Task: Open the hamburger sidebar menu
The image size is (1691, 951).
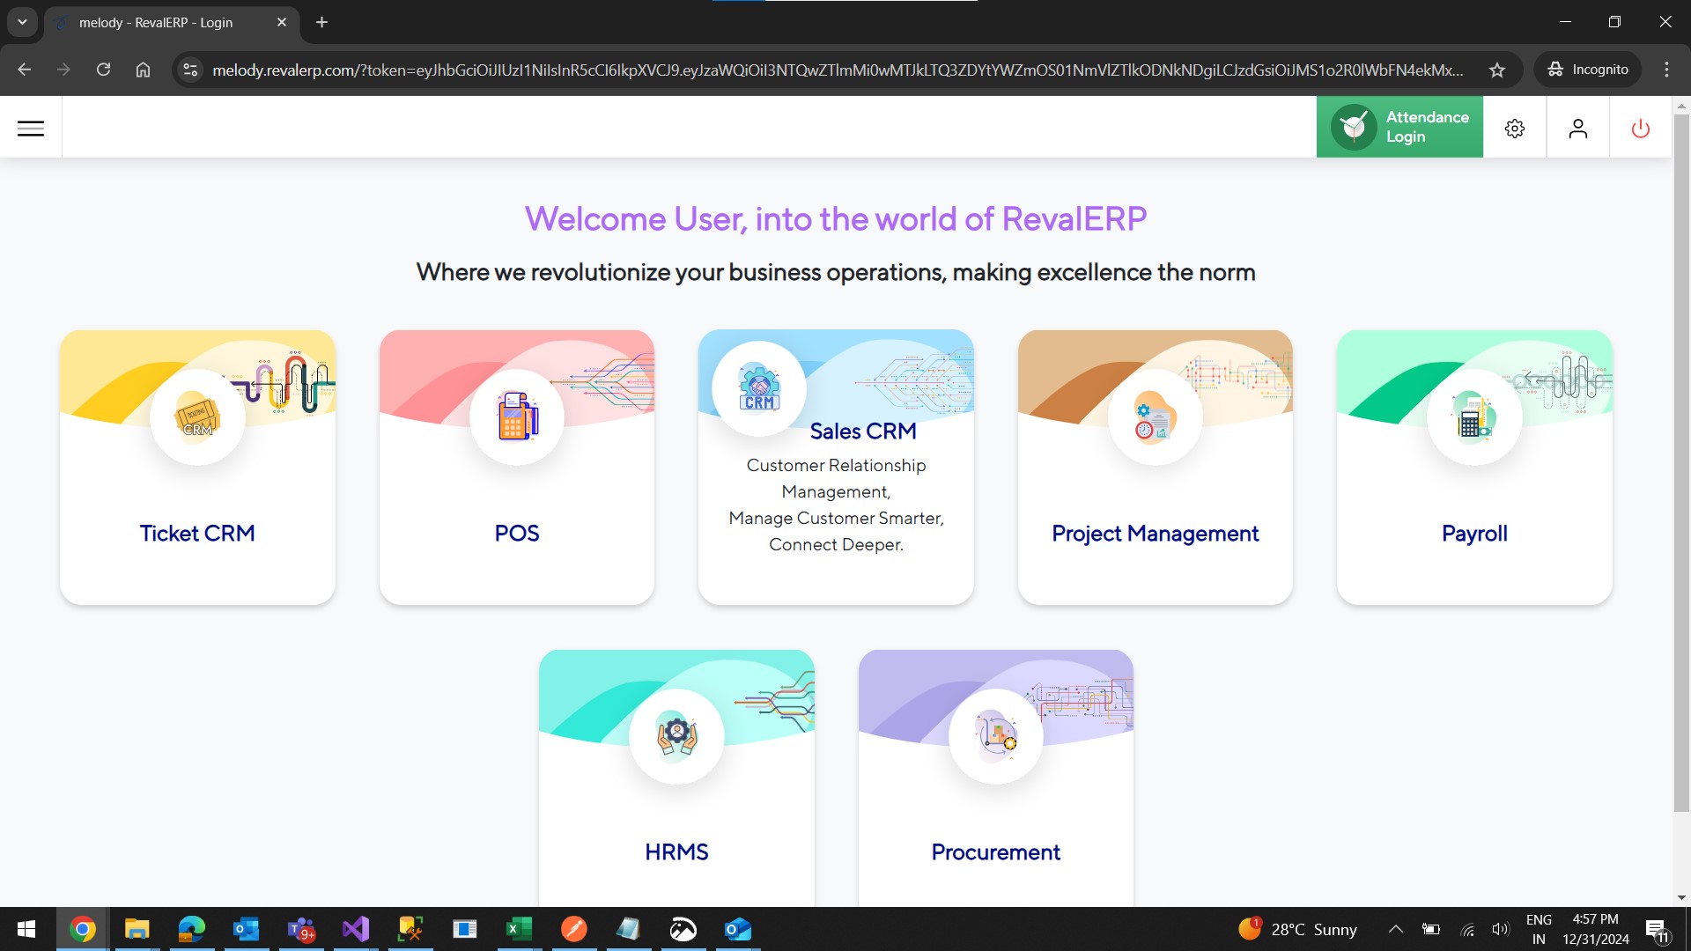Action: point(31,129)
